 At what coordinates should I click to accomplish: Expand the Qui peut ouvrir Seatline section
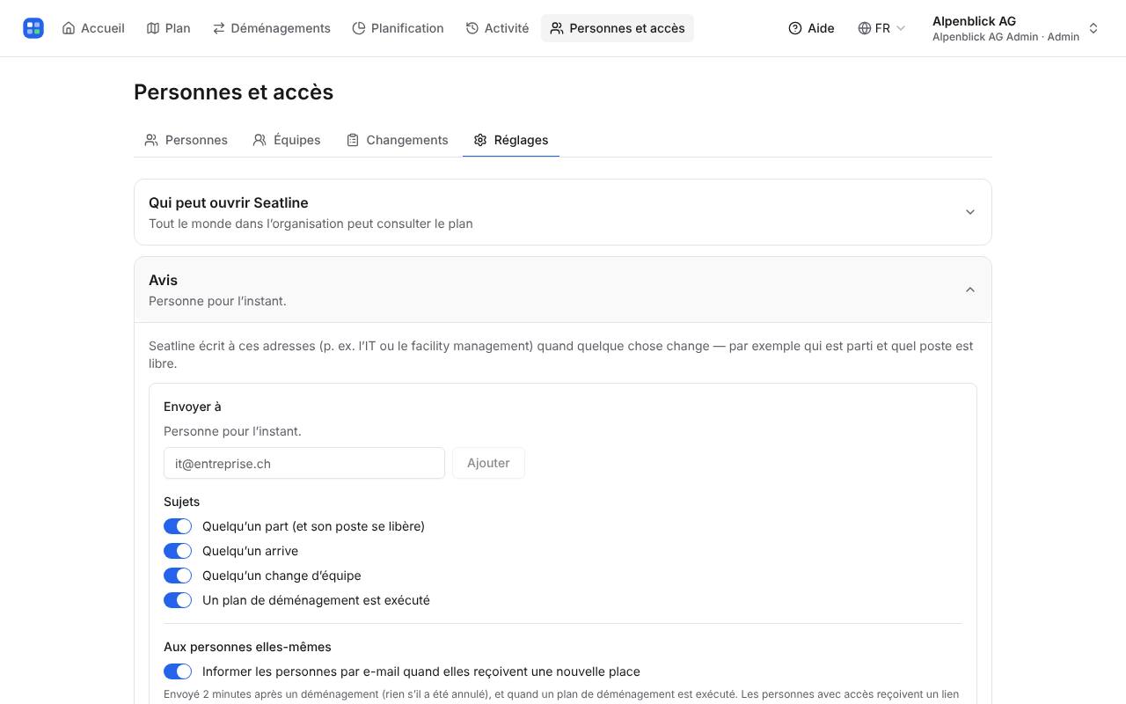pos(563,212)
